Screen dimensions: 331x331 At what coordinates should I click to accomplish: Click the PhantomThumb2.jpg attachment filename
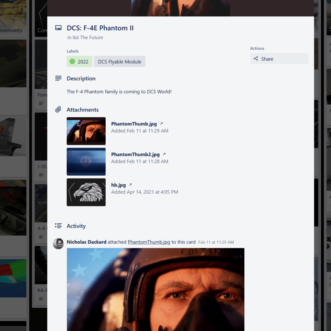(135, 155)
